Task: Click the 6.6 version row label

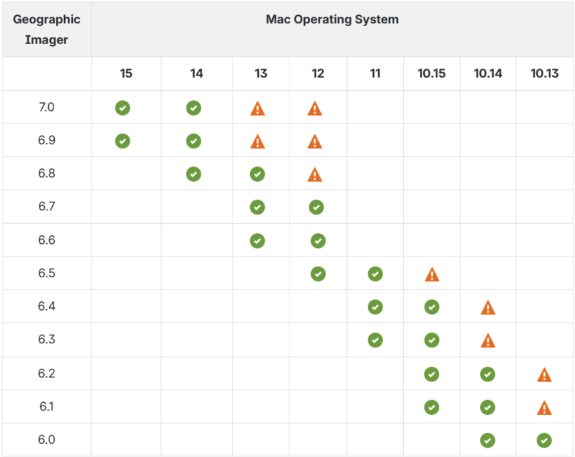Action: click(47, 240)
